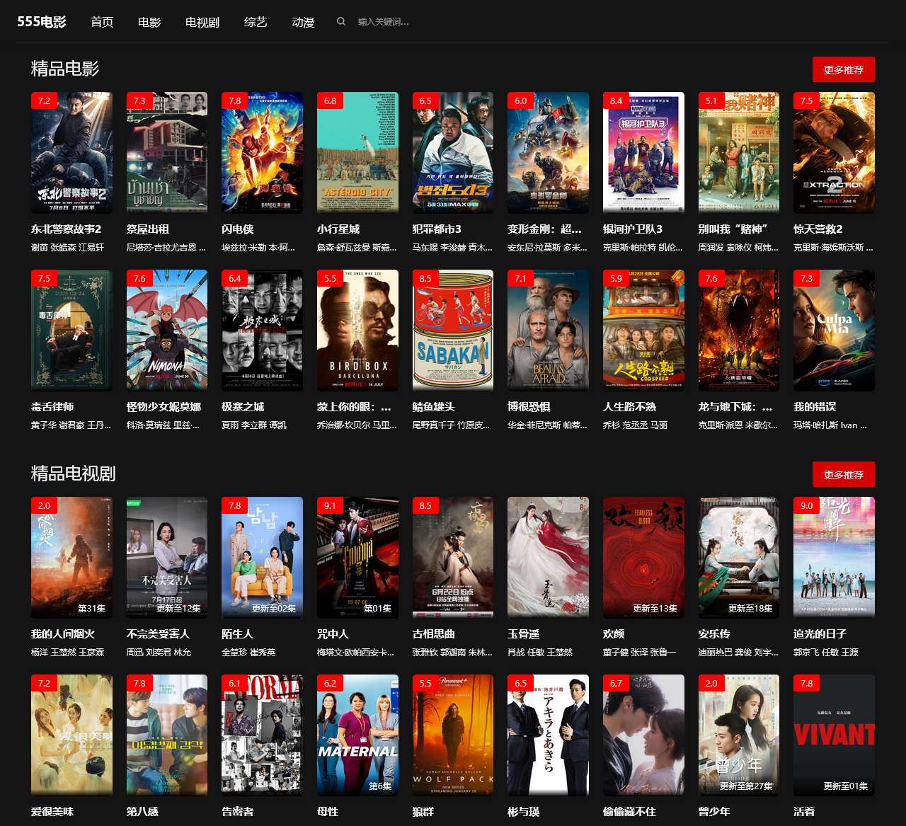Viewport: 906px width, 826px height.
Task: Open the 电影 nav item
Action: pos(149,22)
